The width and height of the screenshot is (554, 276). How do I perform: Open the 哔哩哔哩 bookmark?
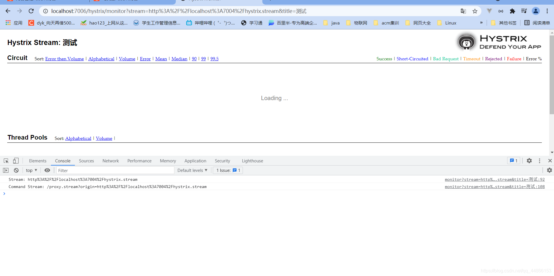tap(210, 23)
